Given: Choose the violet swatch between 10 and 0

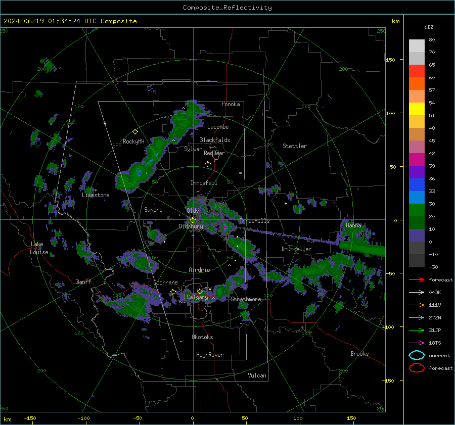Looking at the screenshot, I should [x=417, y=235].
